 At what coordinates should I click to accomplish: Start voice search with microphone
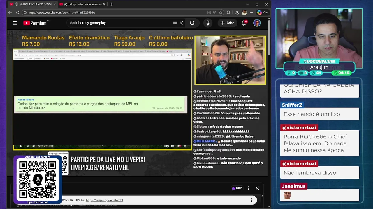point(208,23)
